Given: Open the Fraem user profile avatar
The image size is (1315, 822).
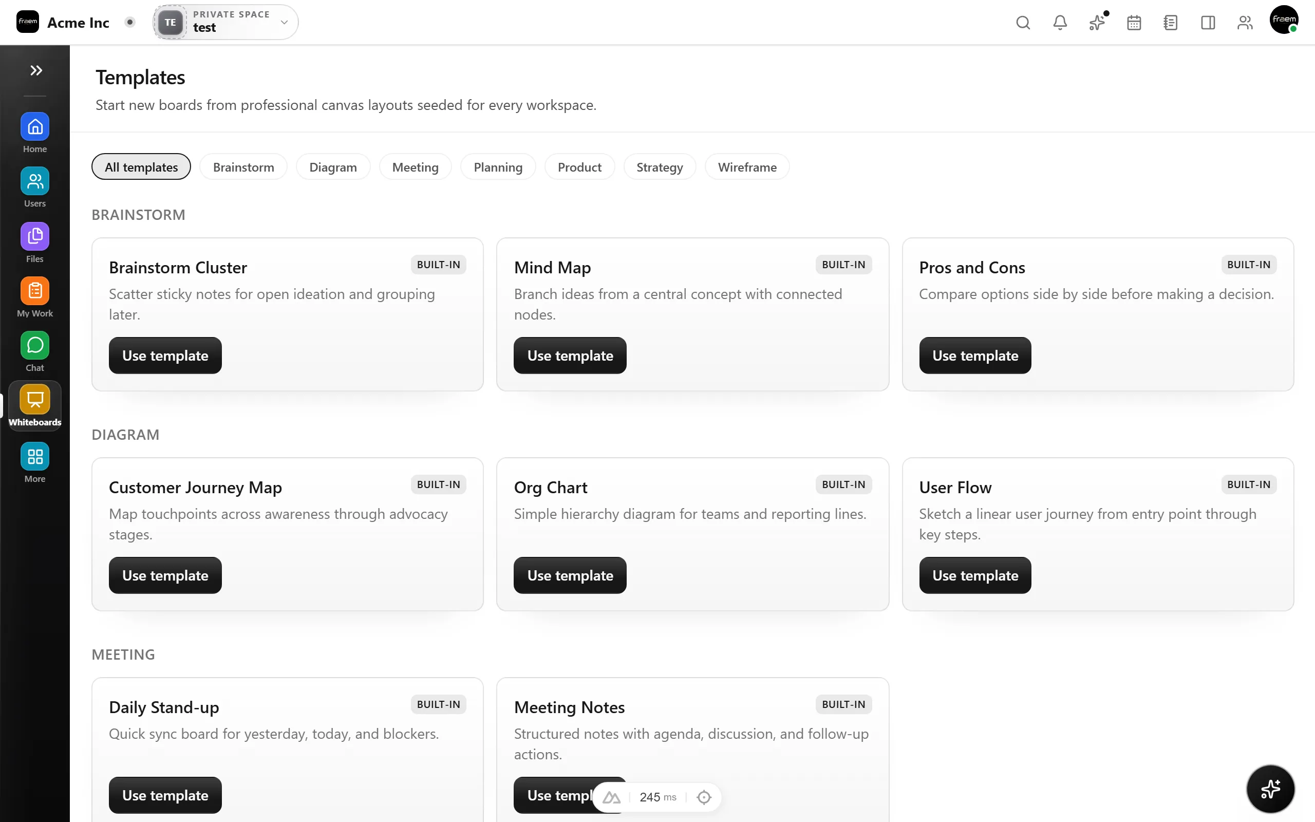Looking at the screenshot, I should (1284, 20).
